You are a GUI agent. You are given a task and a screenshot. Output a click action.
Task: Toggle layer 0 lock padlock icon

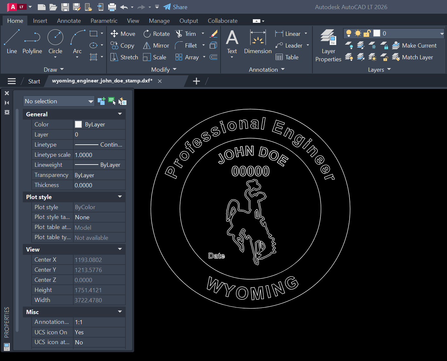[x=367, y=33]
